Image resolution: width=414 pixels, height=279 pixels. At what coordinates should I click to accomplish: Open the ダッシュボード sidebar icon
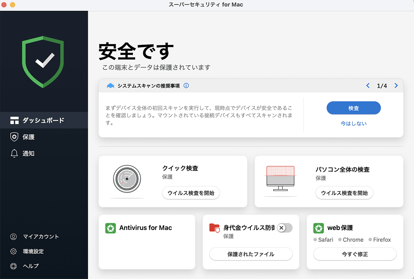[14, 120]
